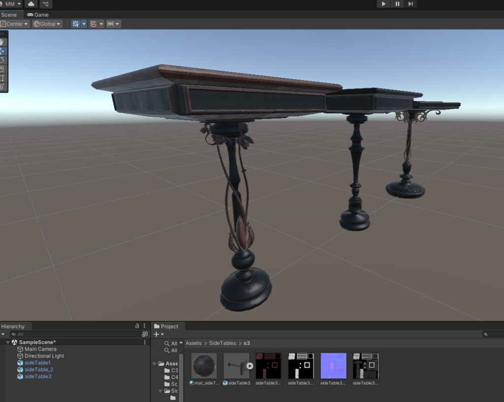The image size is (504, 402).
Task: Select the Move tool
Action: pyautogui.click(x=2, y=51)
